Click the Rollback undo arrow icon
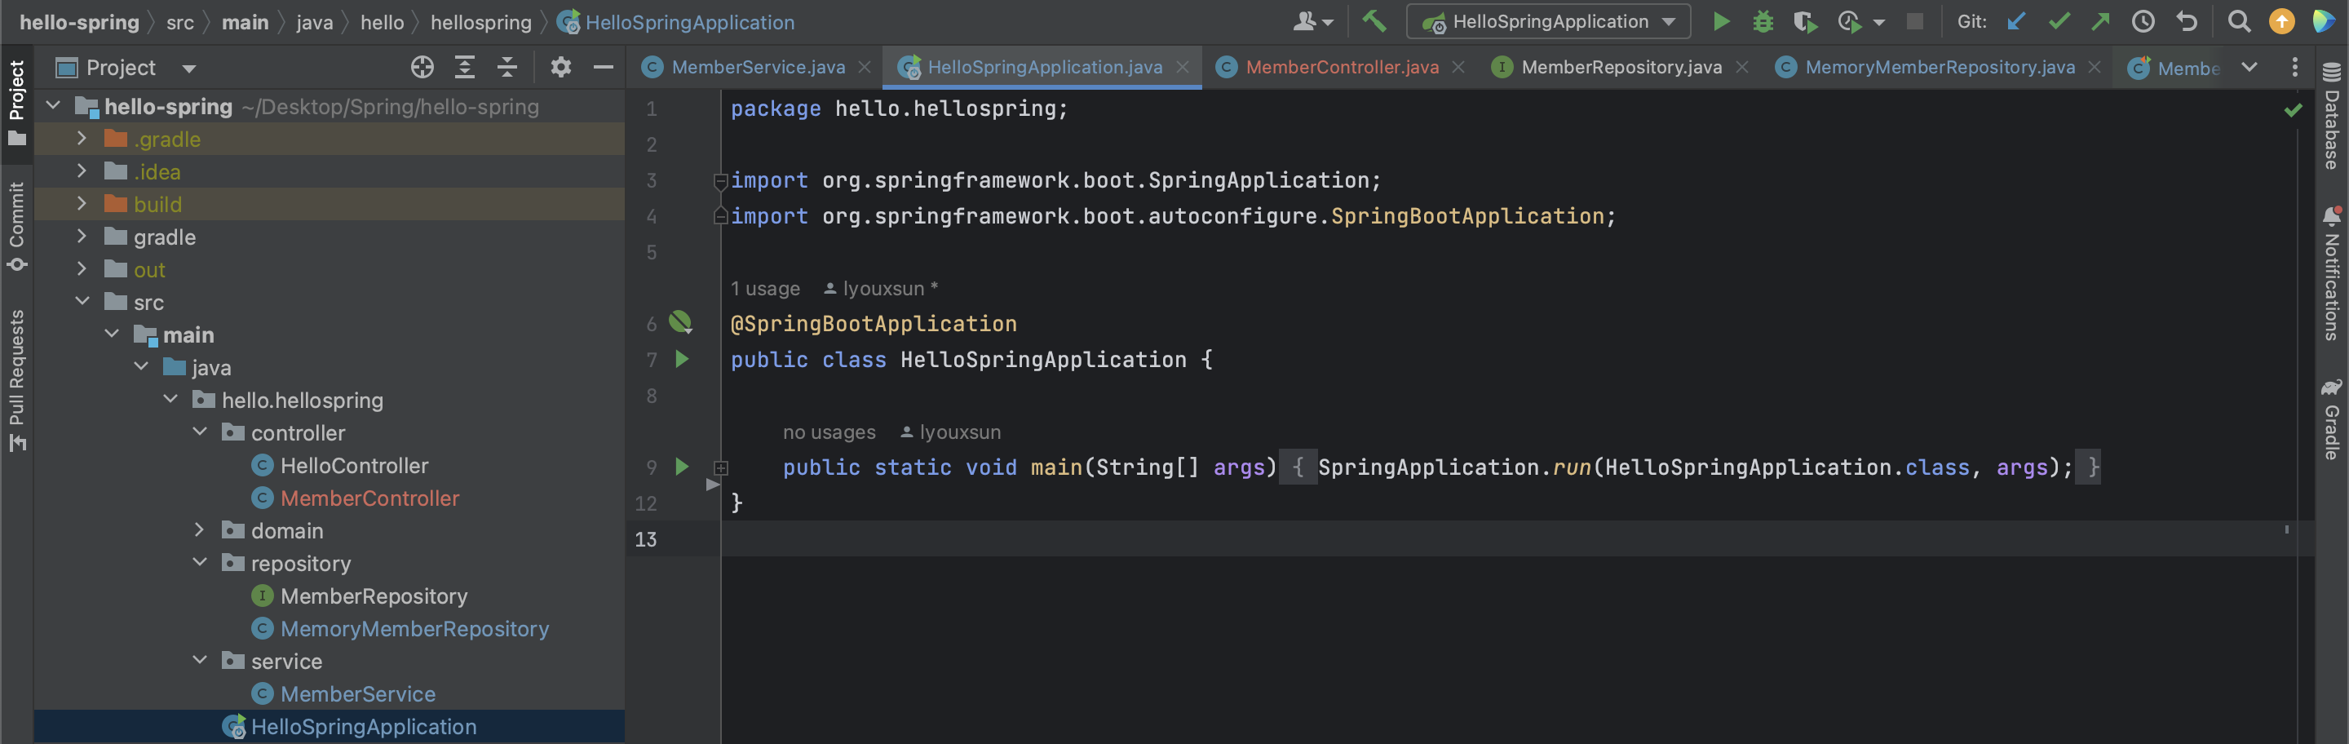Image resolution: width=2349 pixels, height=744 pixels. pos(2187,21)
